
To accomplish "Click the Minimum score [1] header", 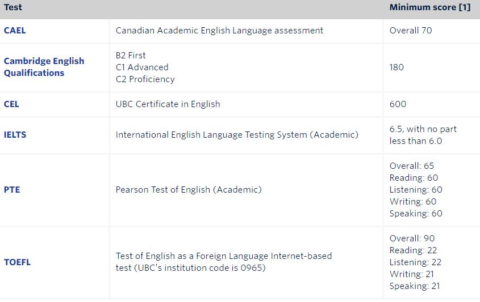I will tap(430, 7).
